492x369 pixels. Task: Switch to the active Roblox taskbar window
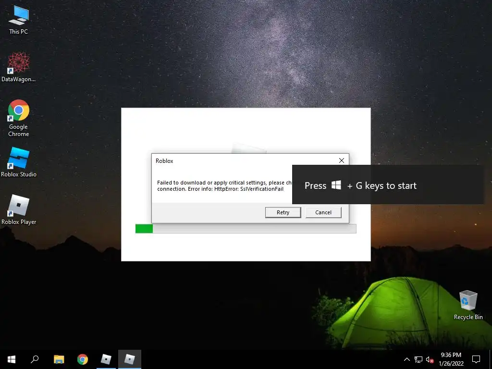point(130,359)
